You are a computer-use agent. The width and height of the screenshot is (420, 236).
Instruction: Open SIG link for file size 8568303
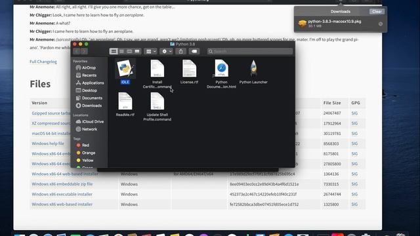point(354,144)
